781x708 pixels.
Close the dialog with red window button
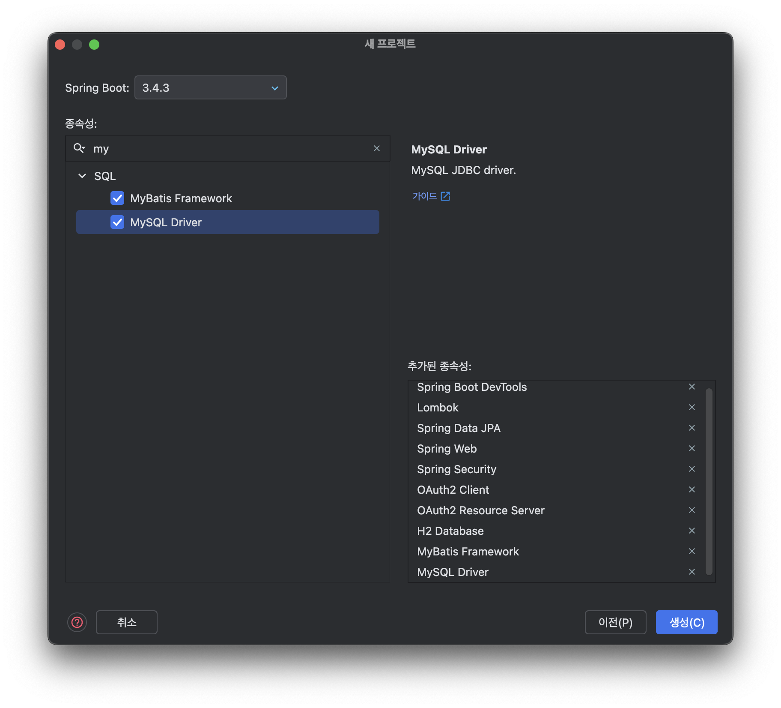(60, 45)
